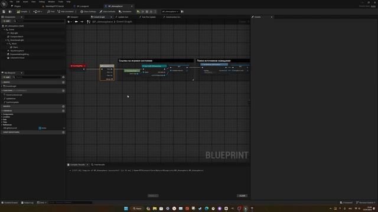This screenshot has height=212, width=378.
Task: Save the blueprint with the save icon
Action: point(4,12)
